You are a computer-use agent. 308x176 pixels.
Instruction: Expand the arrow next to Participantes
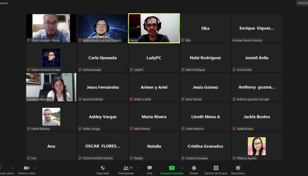138,168
